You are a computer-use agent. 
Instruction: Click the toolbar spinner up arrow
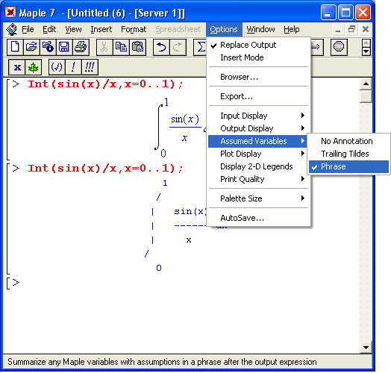[366, 43]
